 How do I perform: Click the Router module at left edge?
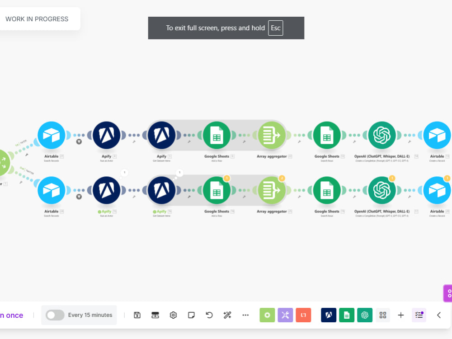pos(4,163)
